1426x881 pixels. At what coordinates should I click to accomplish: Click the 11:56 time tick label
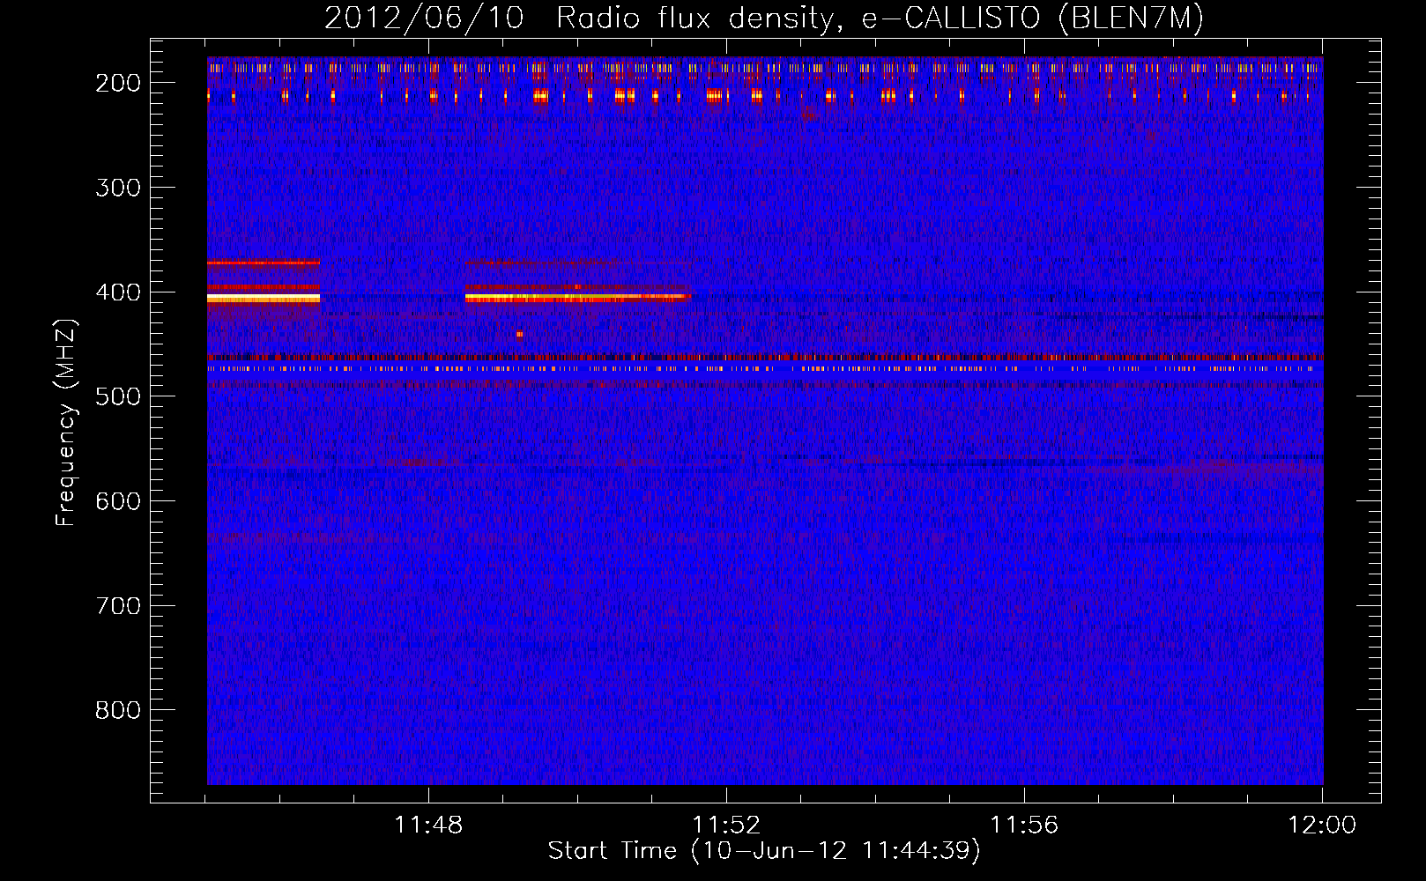coord(1024,825)
